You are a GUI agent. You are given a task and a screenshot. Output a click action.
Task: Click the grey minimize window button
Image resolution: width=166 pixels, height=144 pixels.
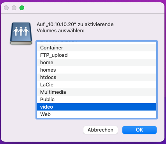click(x=14, y=8)
